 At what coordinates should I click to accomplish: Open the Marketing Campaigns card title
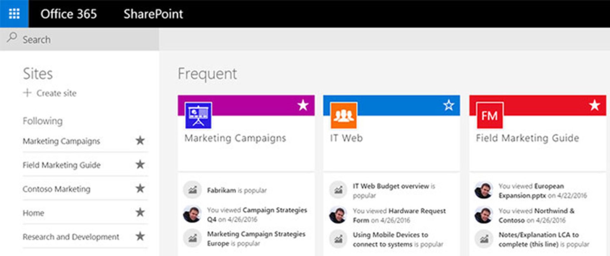point(235,138)
